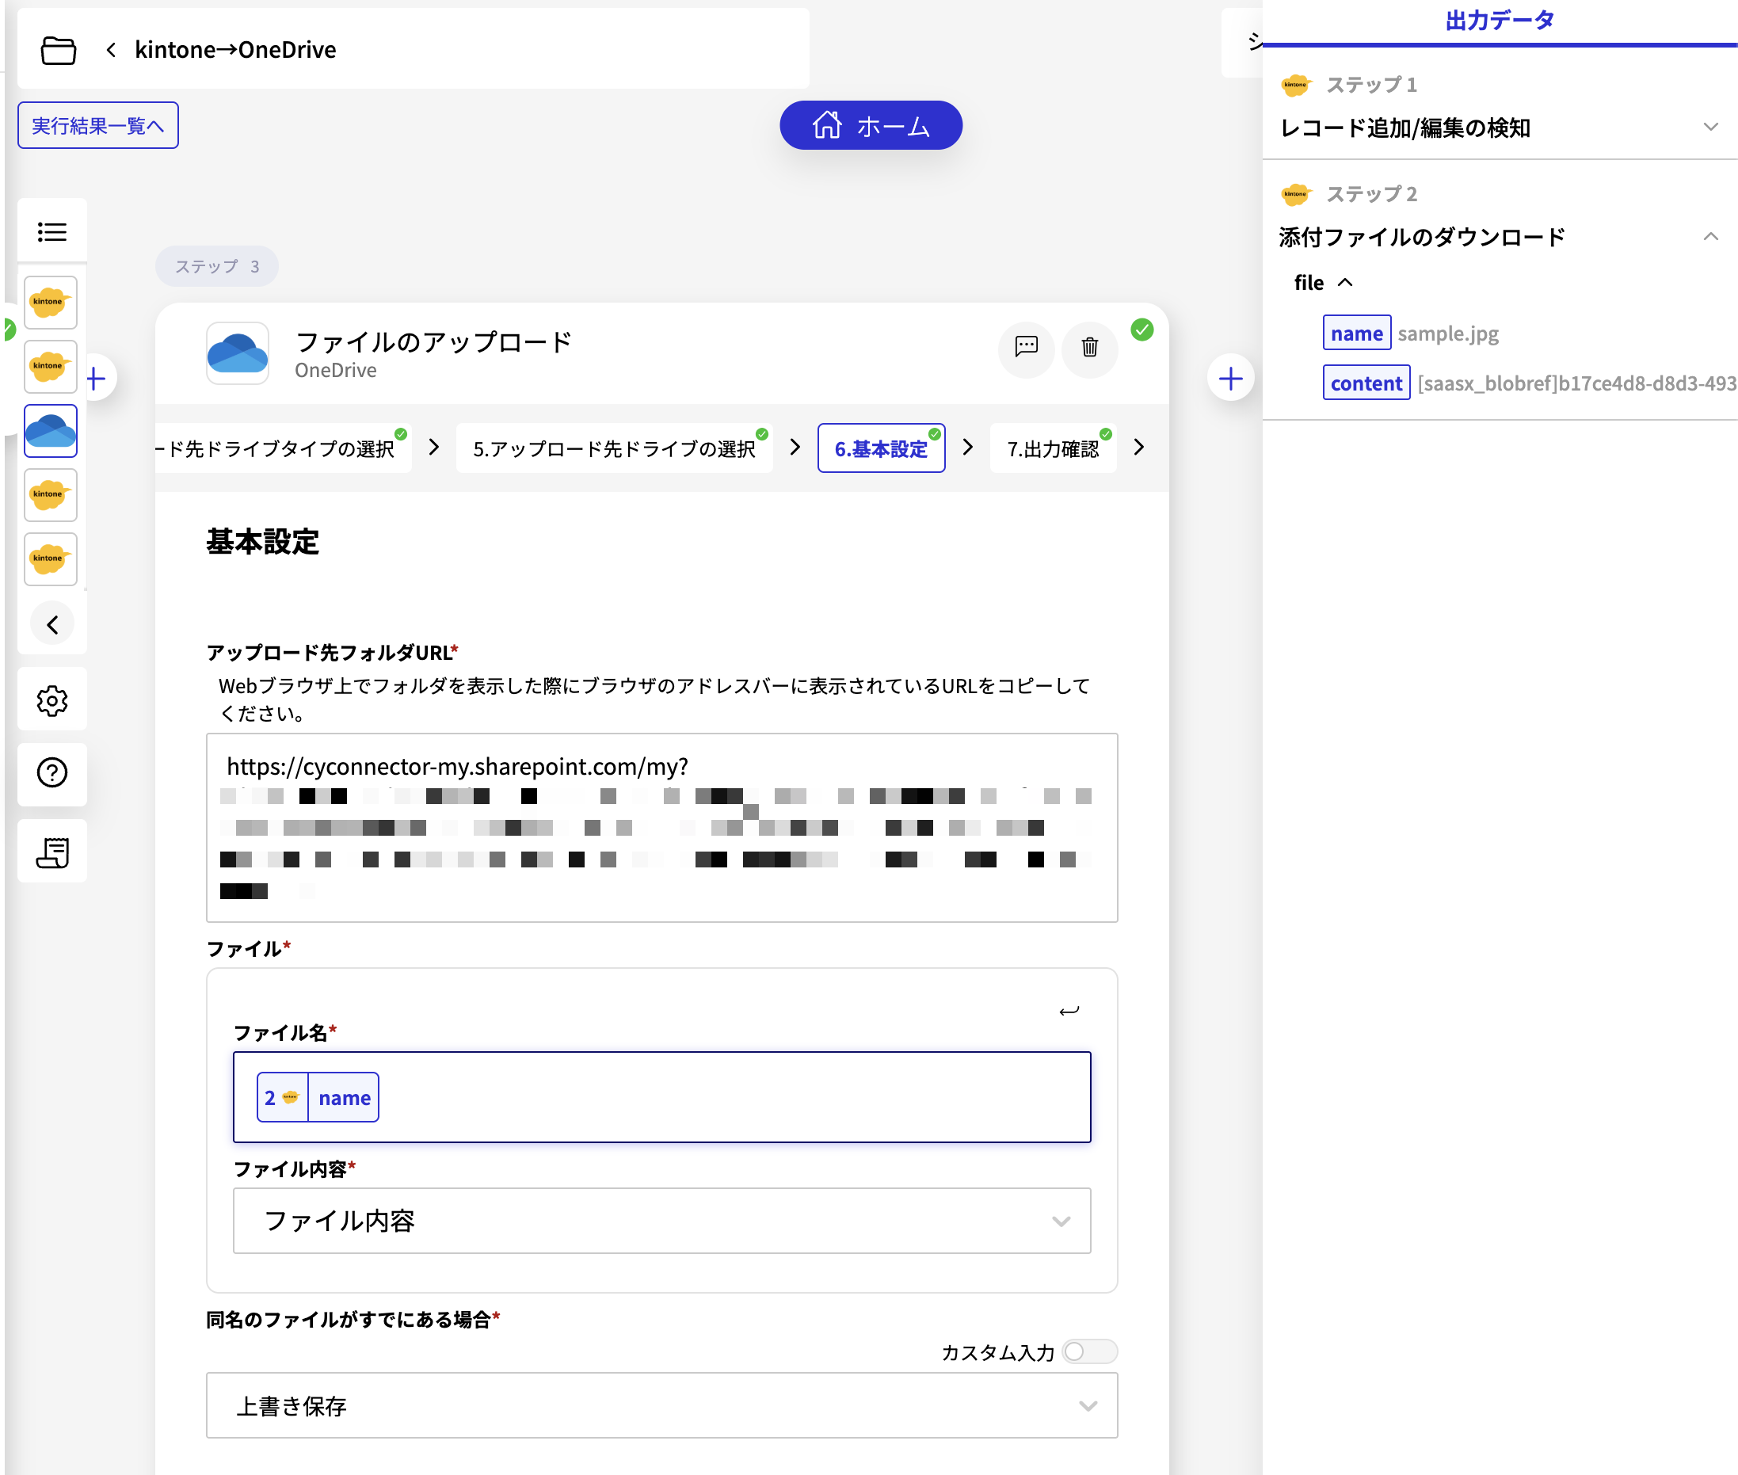This screenshot has width=1738, height=1475.
Task: Delete the upload step via trash icon
Action: [1089, 350]
